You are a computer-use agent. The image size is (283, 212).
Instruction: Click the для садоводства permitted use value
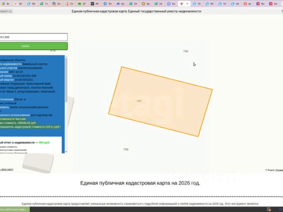point(42,115)
